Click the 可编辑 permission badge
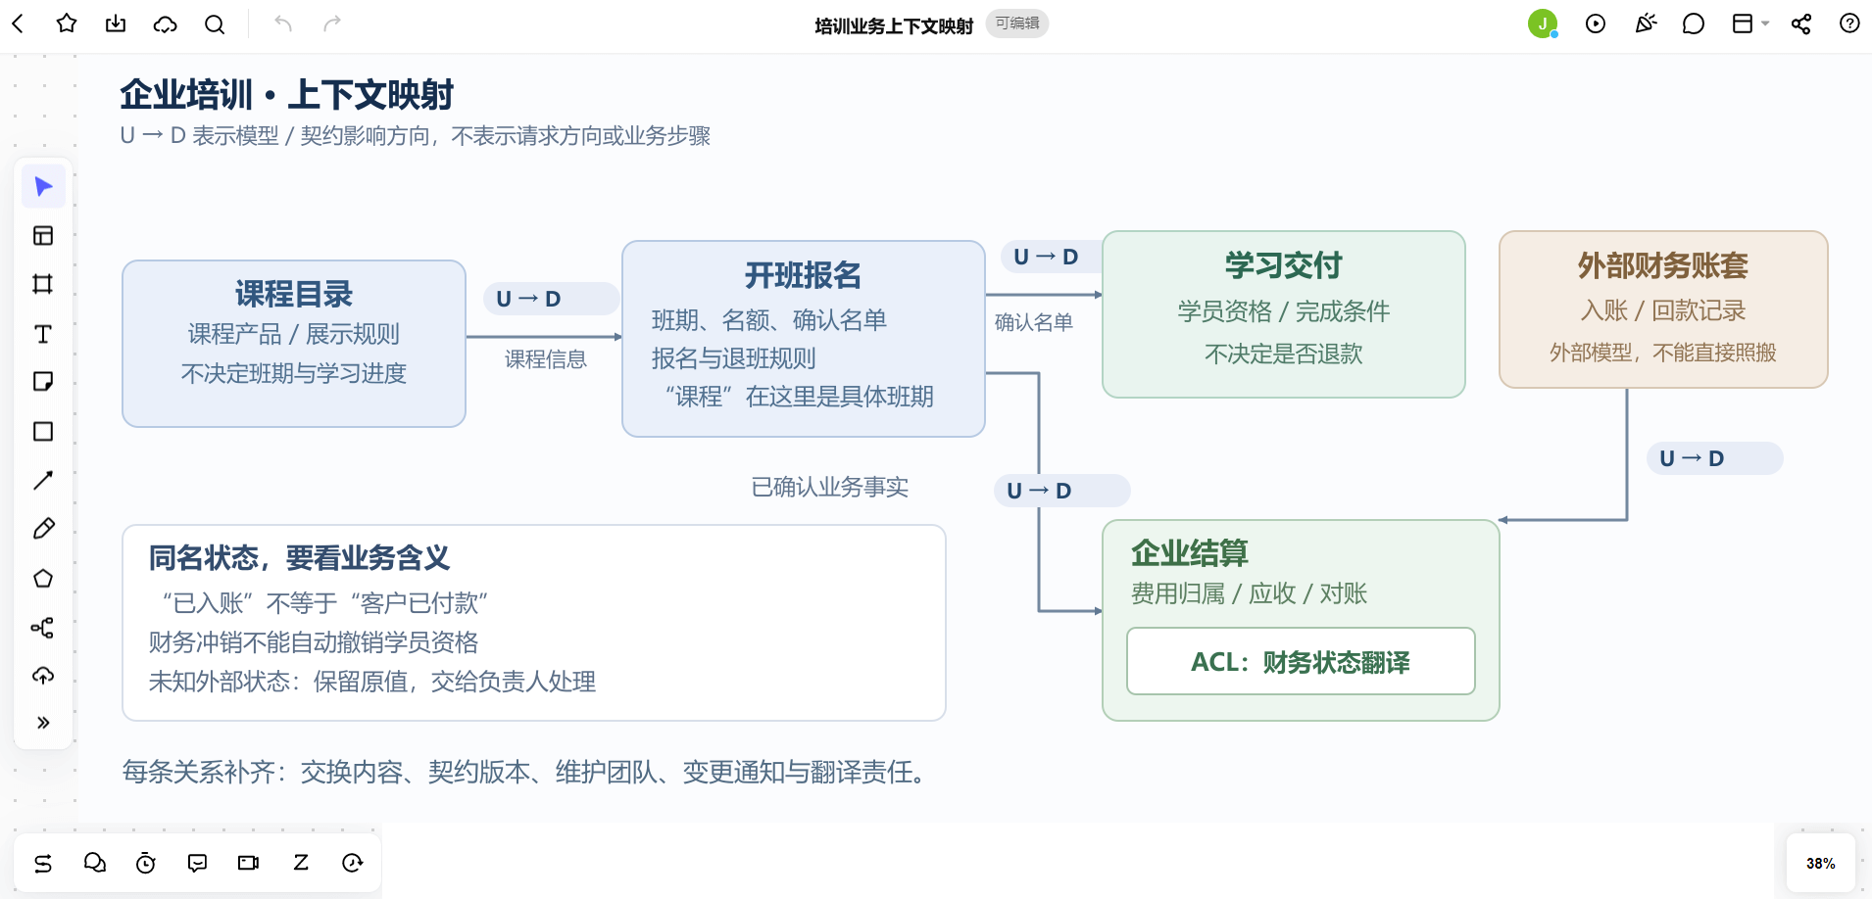Screen dimensions: 1872x899 click(1017, 24)
